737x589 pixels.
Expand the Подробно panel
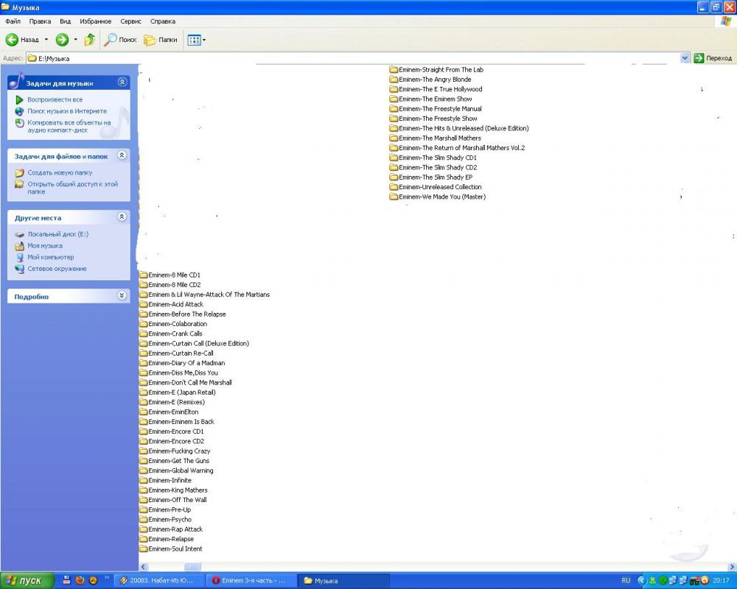point(122,295)
